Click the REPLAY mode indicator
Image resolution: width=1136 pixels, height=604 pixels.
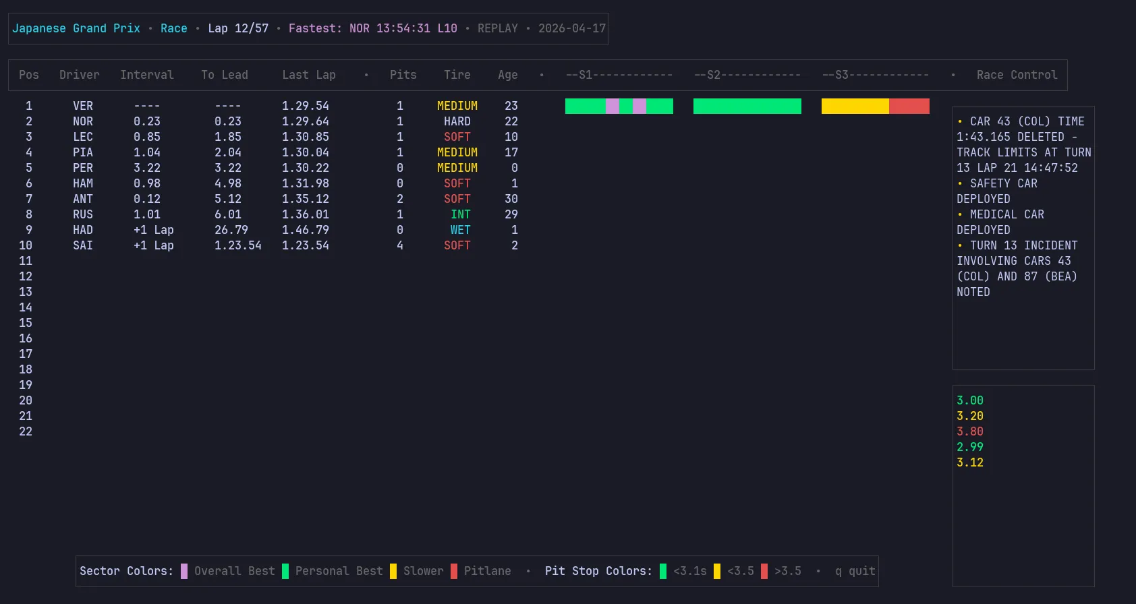[498, 28]
